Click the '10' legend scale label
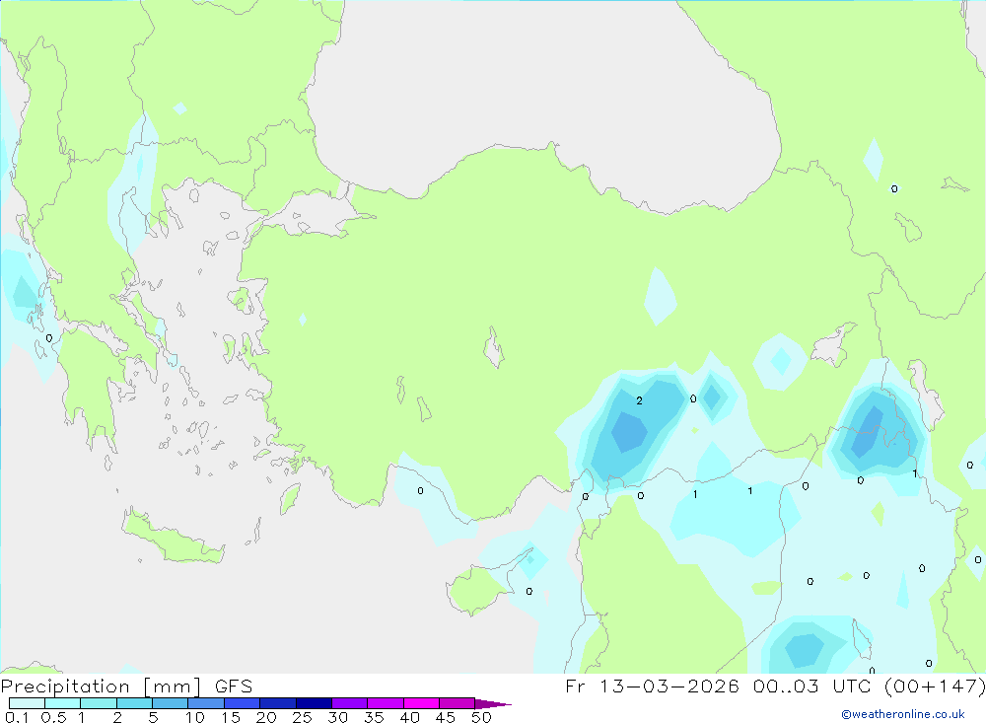This screenshot has height=723, width=986. point(195,717)
